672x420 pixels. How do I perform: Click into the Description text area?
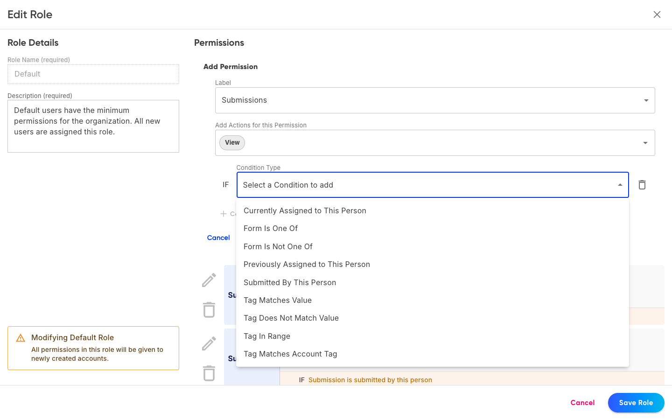93,126
